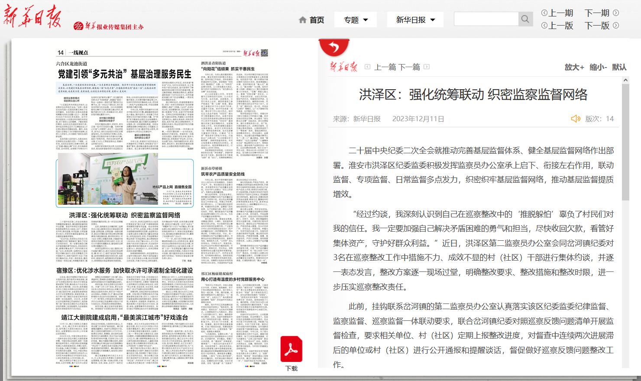Click the circle arrow icon after 下一版
Image resolution: width=641 pixels, height=381 pixels.
tap(616, 26)
